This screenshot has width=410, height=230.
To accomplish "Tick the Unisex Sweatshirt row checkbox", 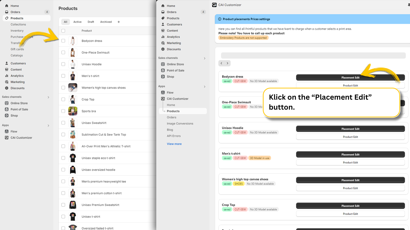I will (63, 123).
